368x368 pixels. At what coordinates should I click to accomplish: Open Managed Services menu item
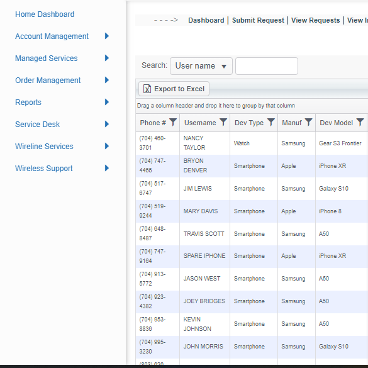[x=46, y=59]
